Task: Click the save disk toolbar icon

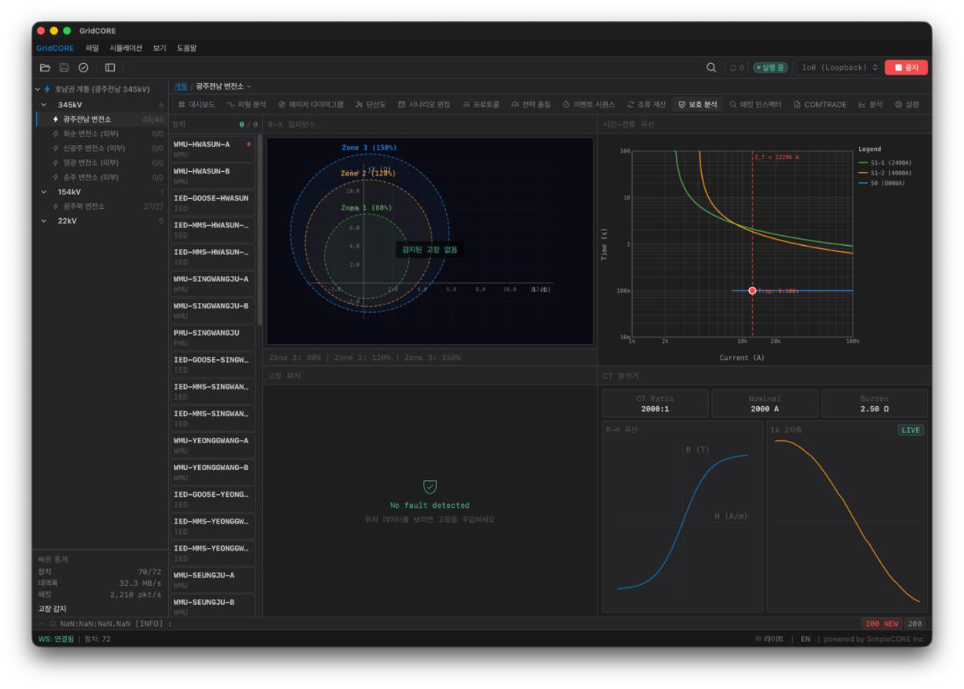Action: pos(64,68)
